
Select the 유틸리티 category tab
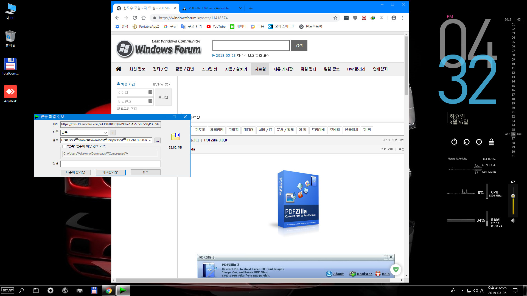(x=217, y=130)
